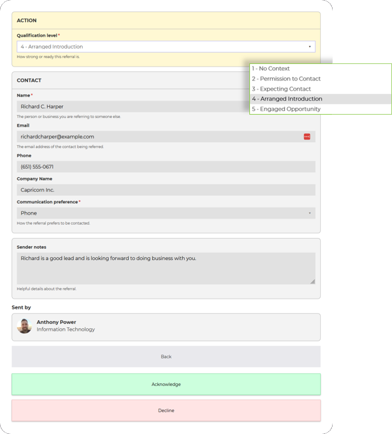Image resolution: width=392 pixels, height=434 pixels.
Task: Click the Back button
Action: [166, 357]
